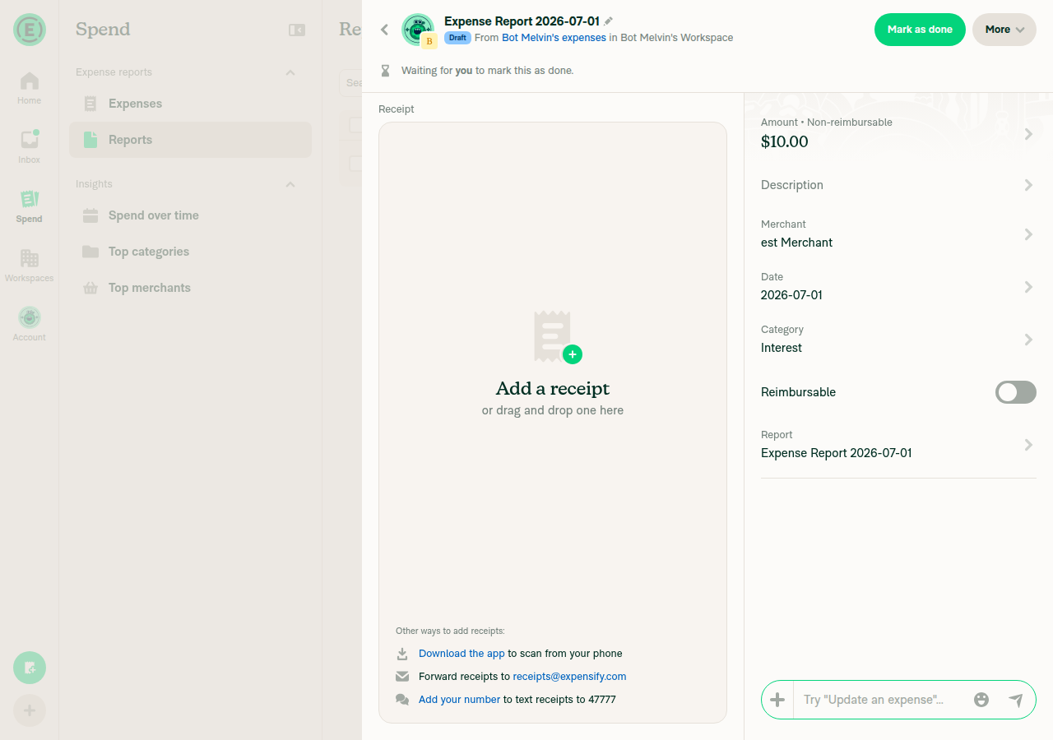Click the plus icon in message composer
The image size is (1053, 740).
(x=777, y=700)
